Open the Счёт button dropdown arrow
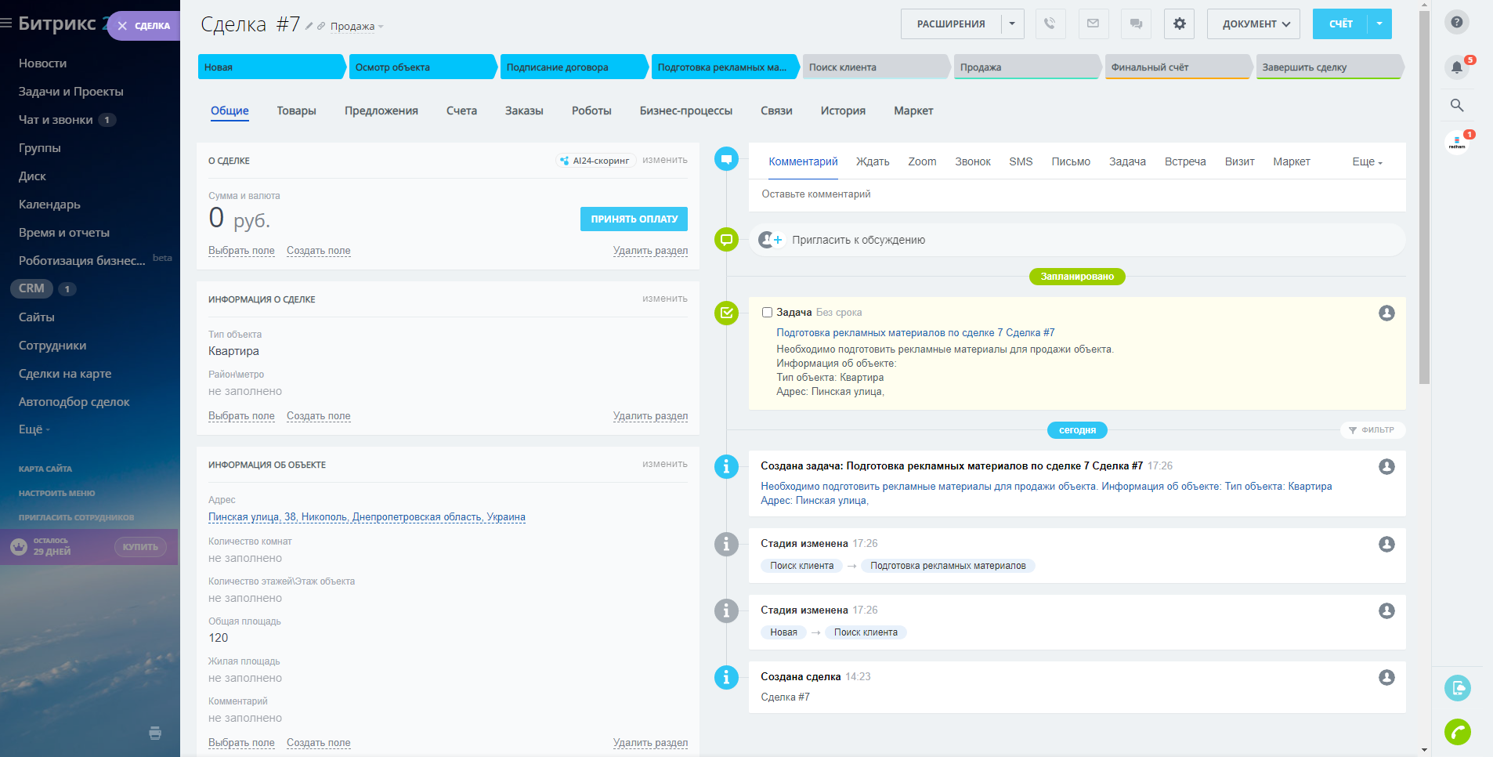 coord(1379,24)
